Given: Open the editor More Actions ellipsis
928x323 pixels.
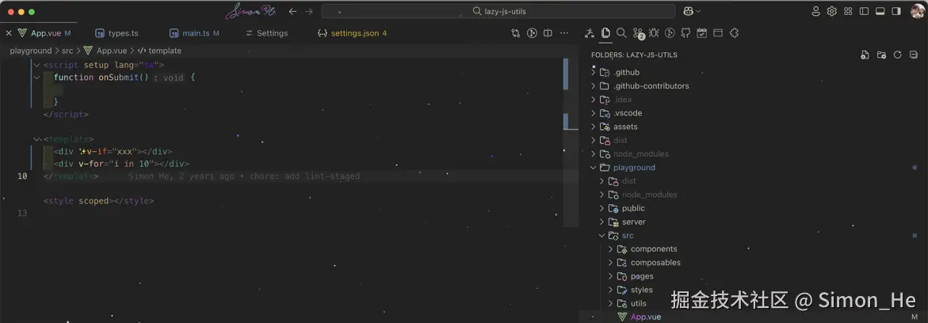Looking at the screenshot, I should click(564, 33).
